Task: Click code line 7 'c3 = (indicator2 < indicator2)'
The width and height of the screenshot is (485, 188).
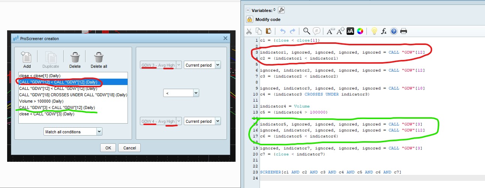Action: pyautogui.click(x=299, y=76)
